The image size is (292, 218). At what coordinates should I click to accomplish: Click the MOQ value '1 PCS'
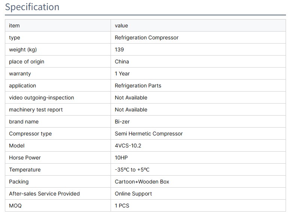[x=122, y=206]
